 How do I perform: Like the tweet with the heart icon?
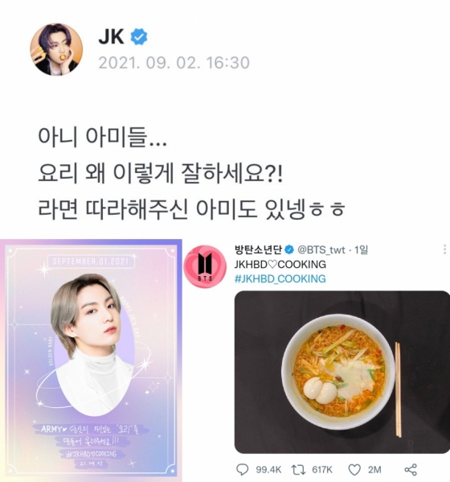click(x=354, y=470)
